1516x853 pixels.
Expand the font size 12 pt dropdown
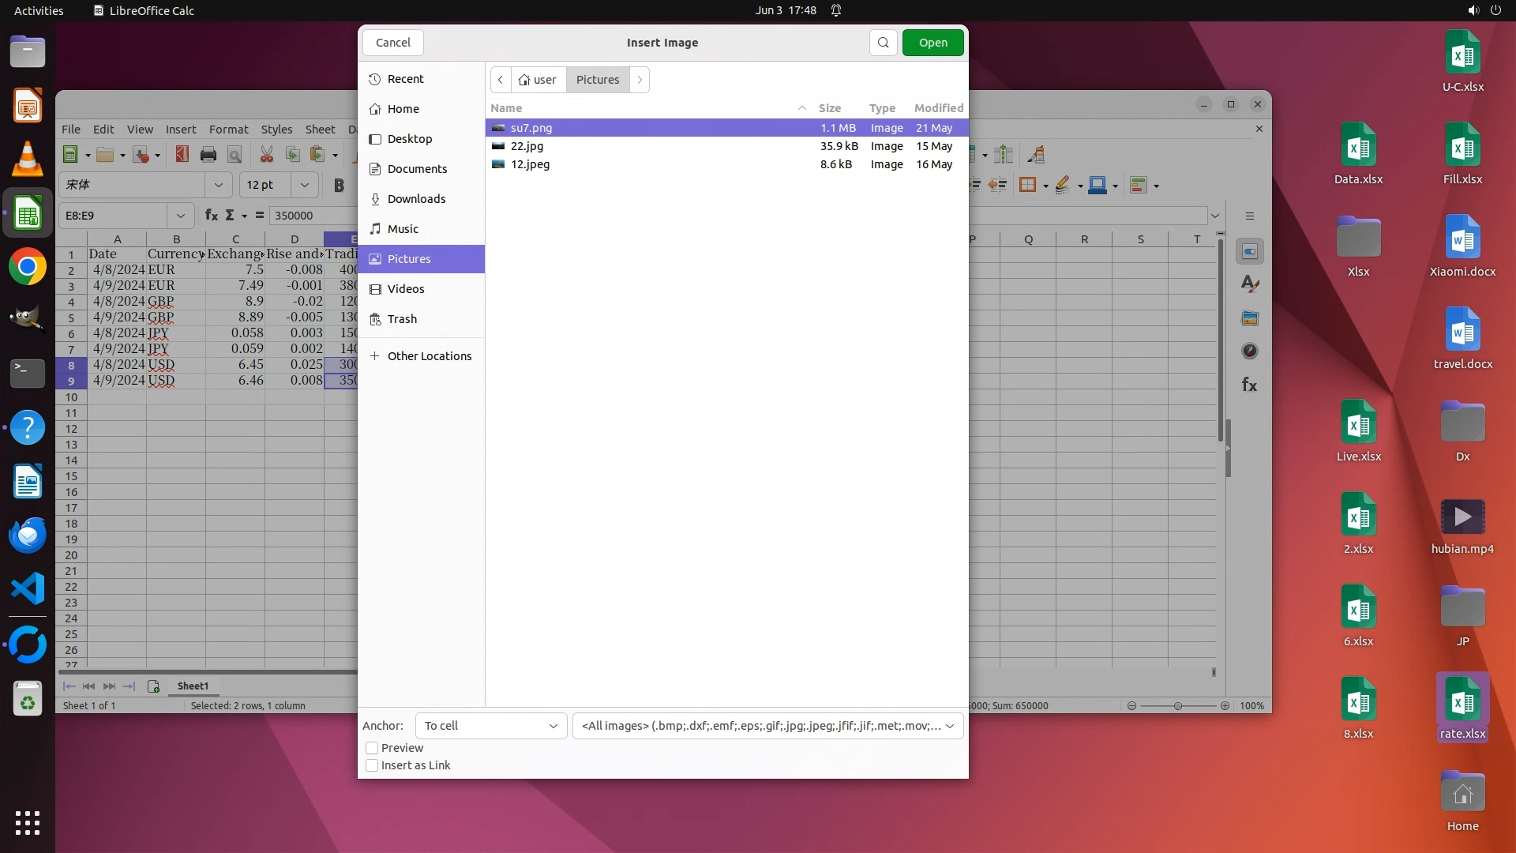(304, 185)
